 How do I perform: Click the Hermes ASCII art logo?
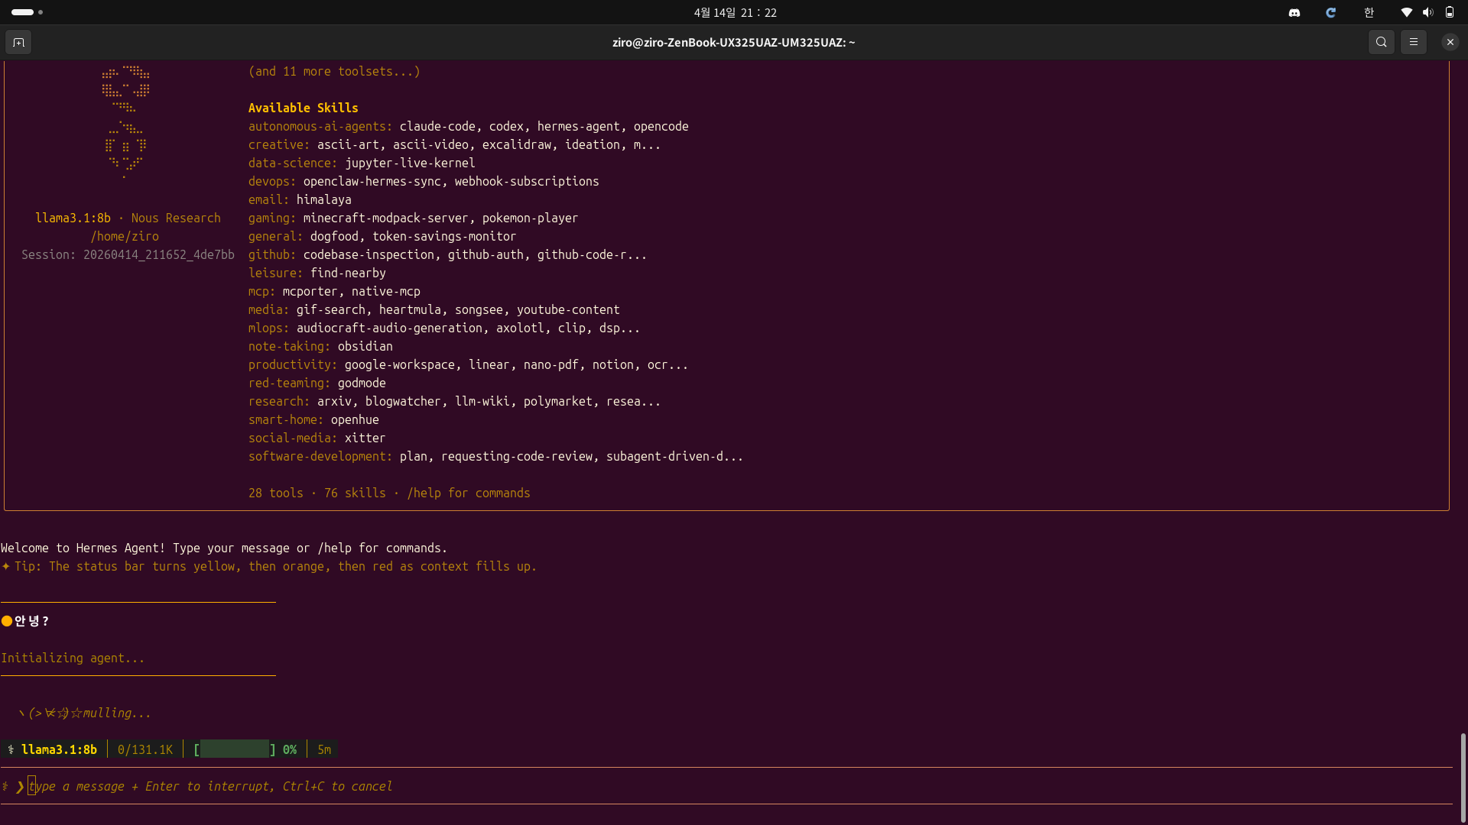(125, 122)
